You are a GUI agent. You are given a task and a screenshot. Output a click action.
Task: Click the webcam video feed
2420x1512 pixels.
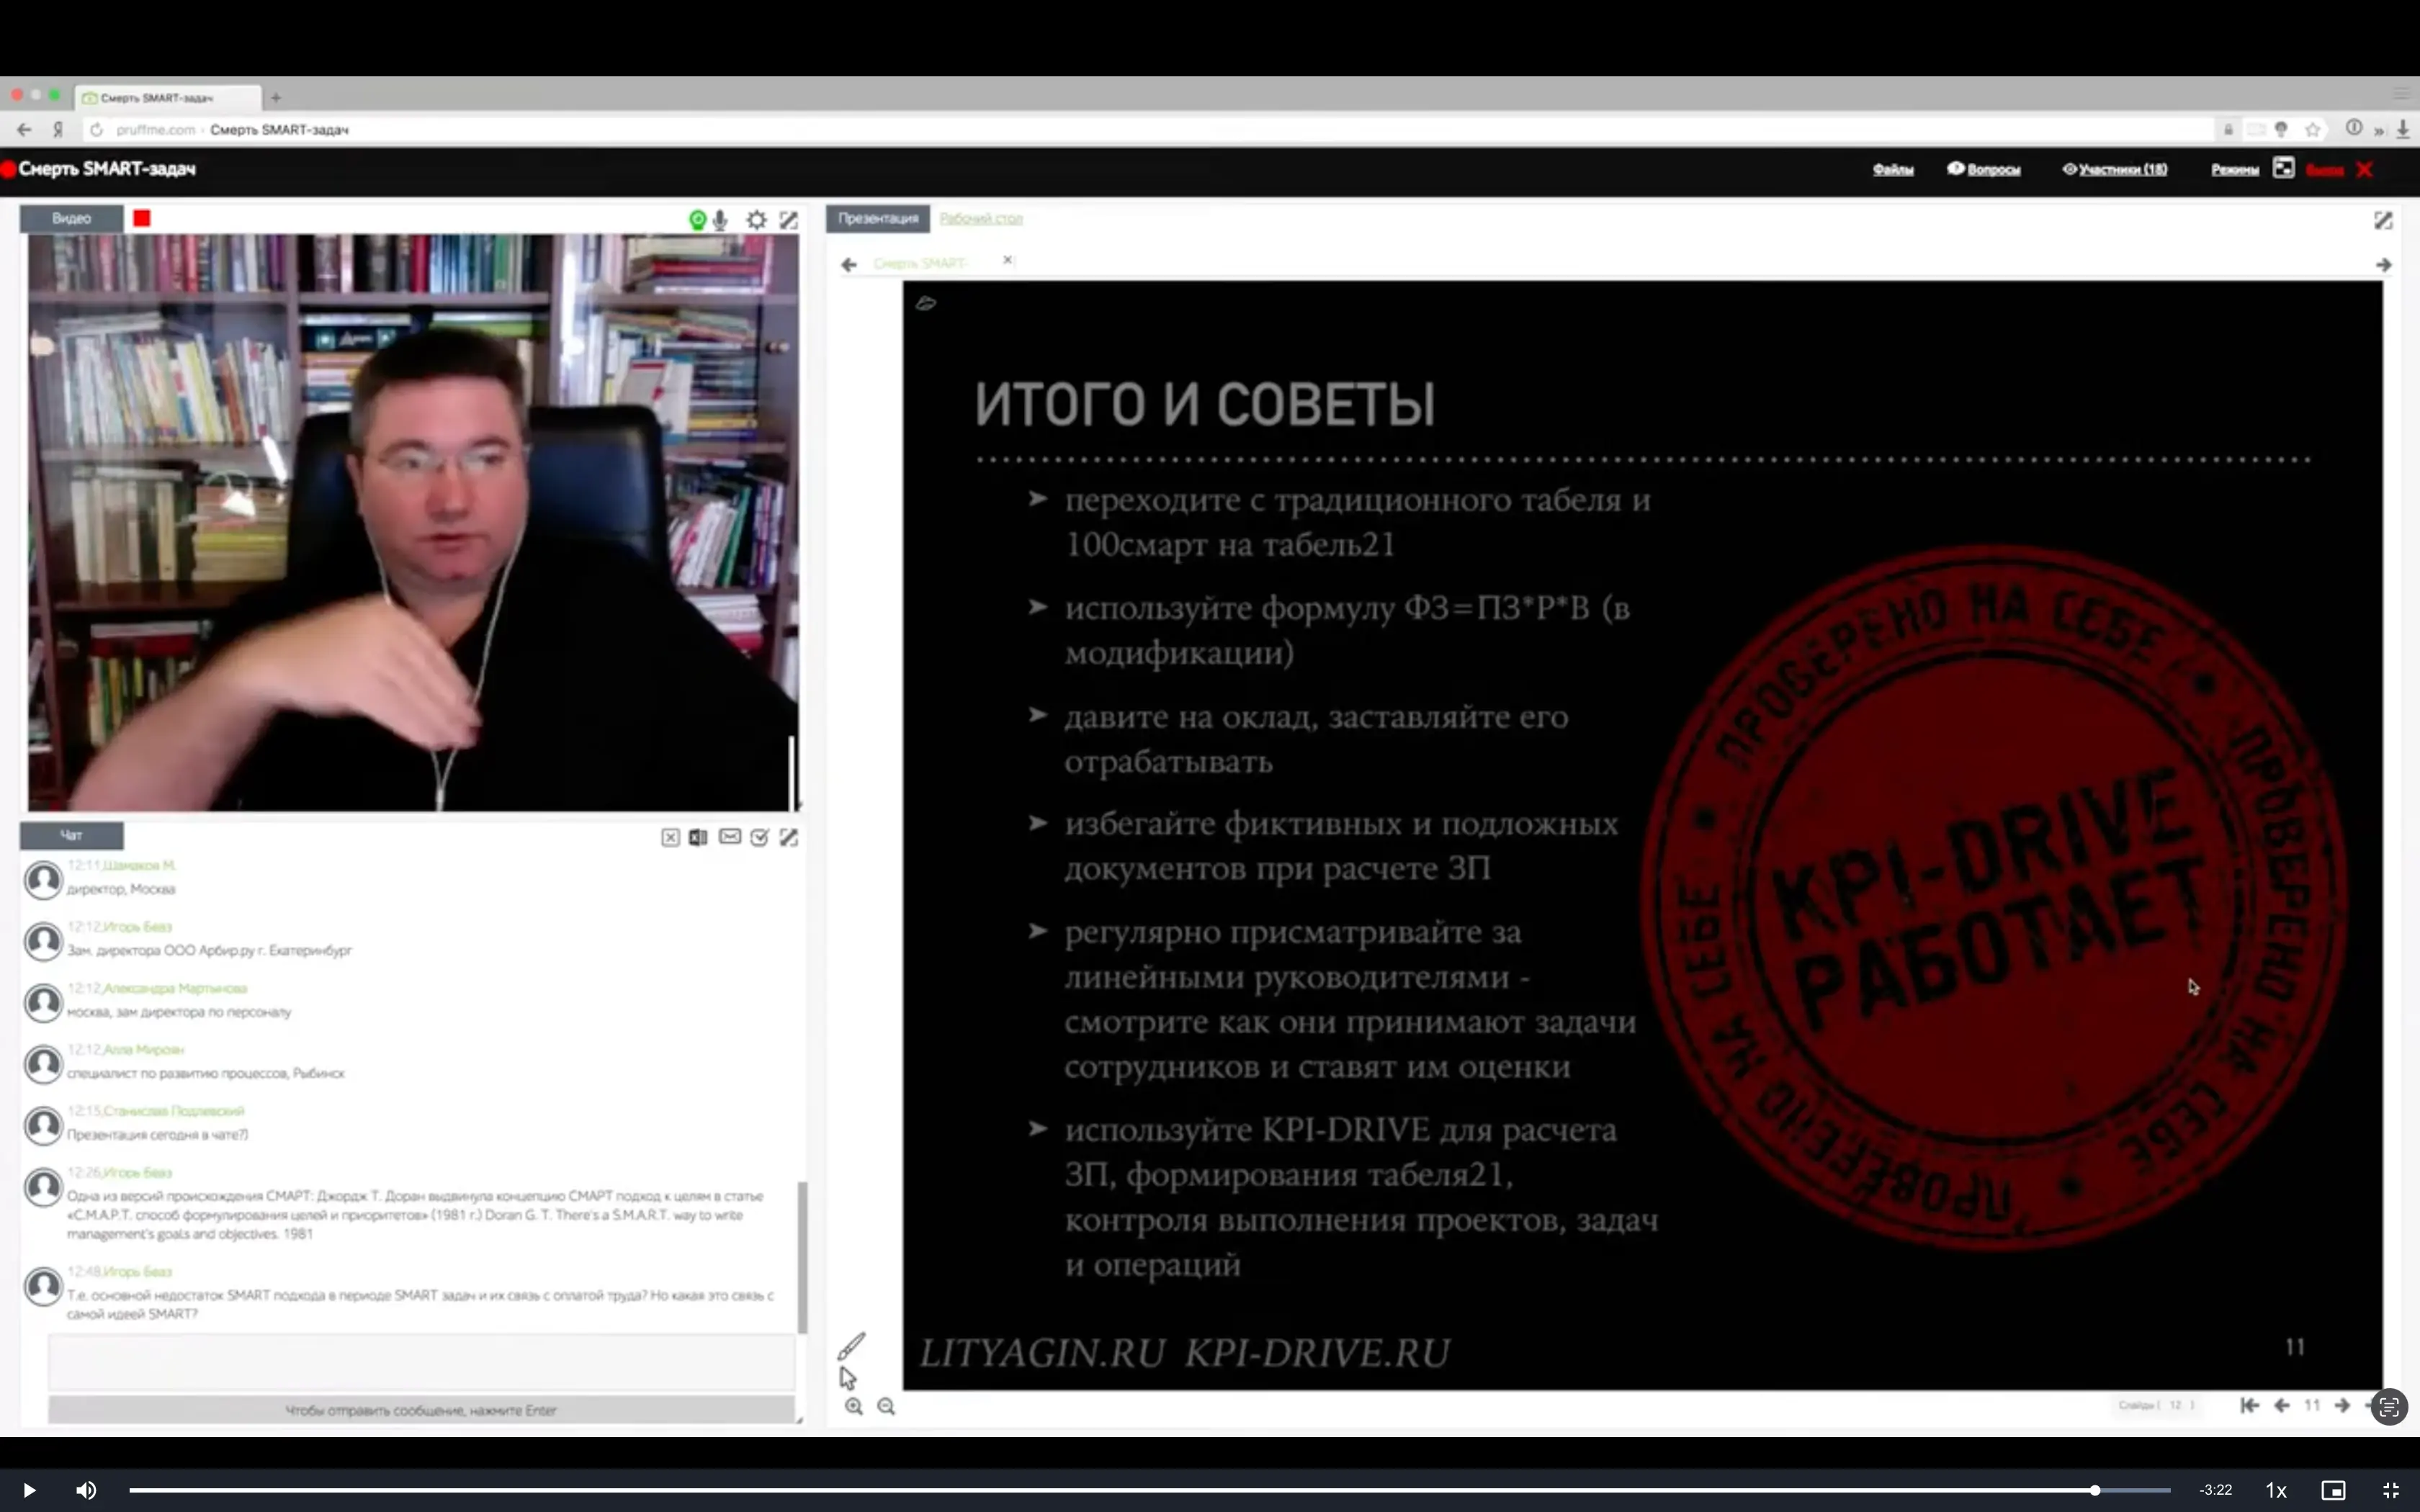pos(413,522)
